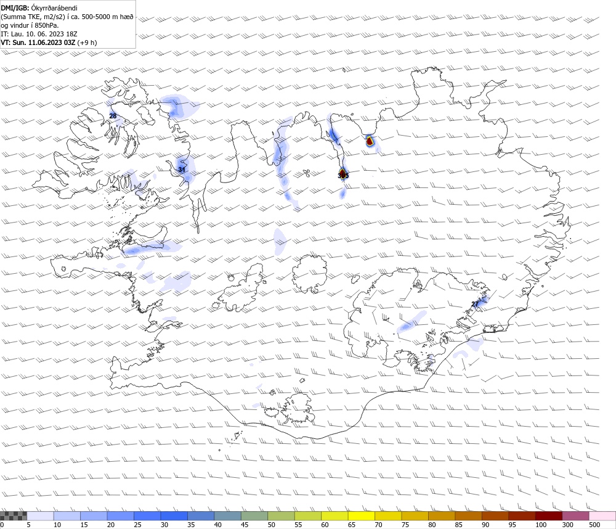616x529 pixels.
Task: Click legend number '300'
Action: click(568, 525)
